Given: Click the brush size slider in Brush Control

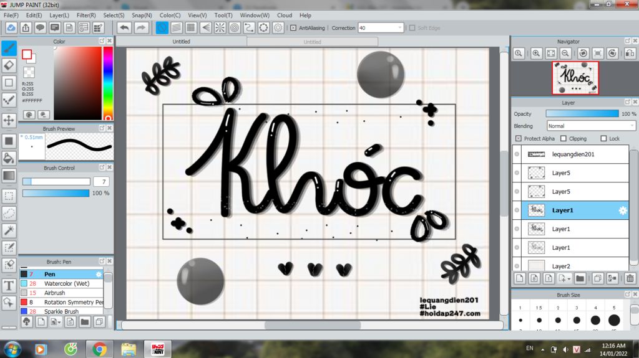Looking at the screenshot, I should point(56,181).
